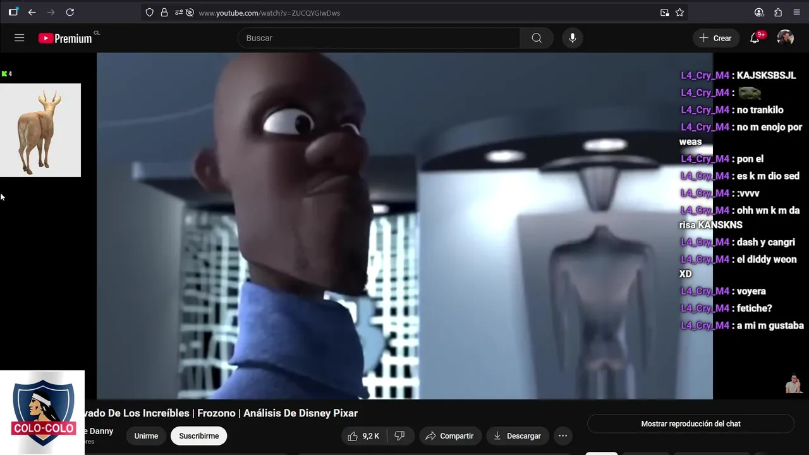Click the browser forward arrow

(51, 12)
